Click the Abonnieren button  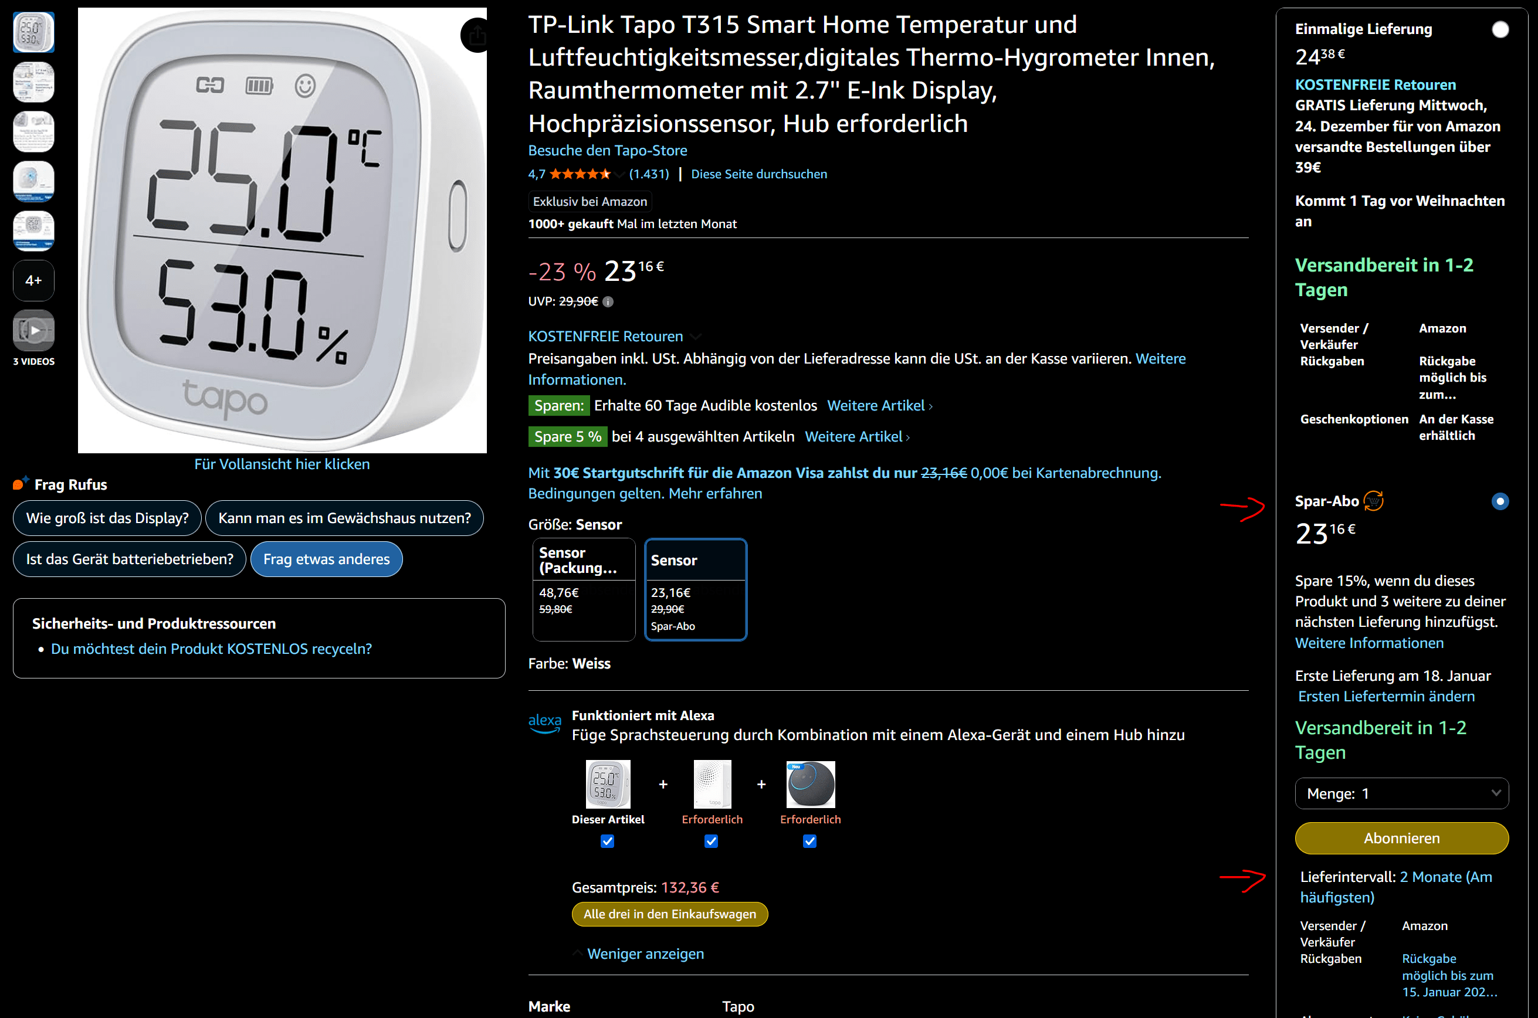click(1402, 838)
